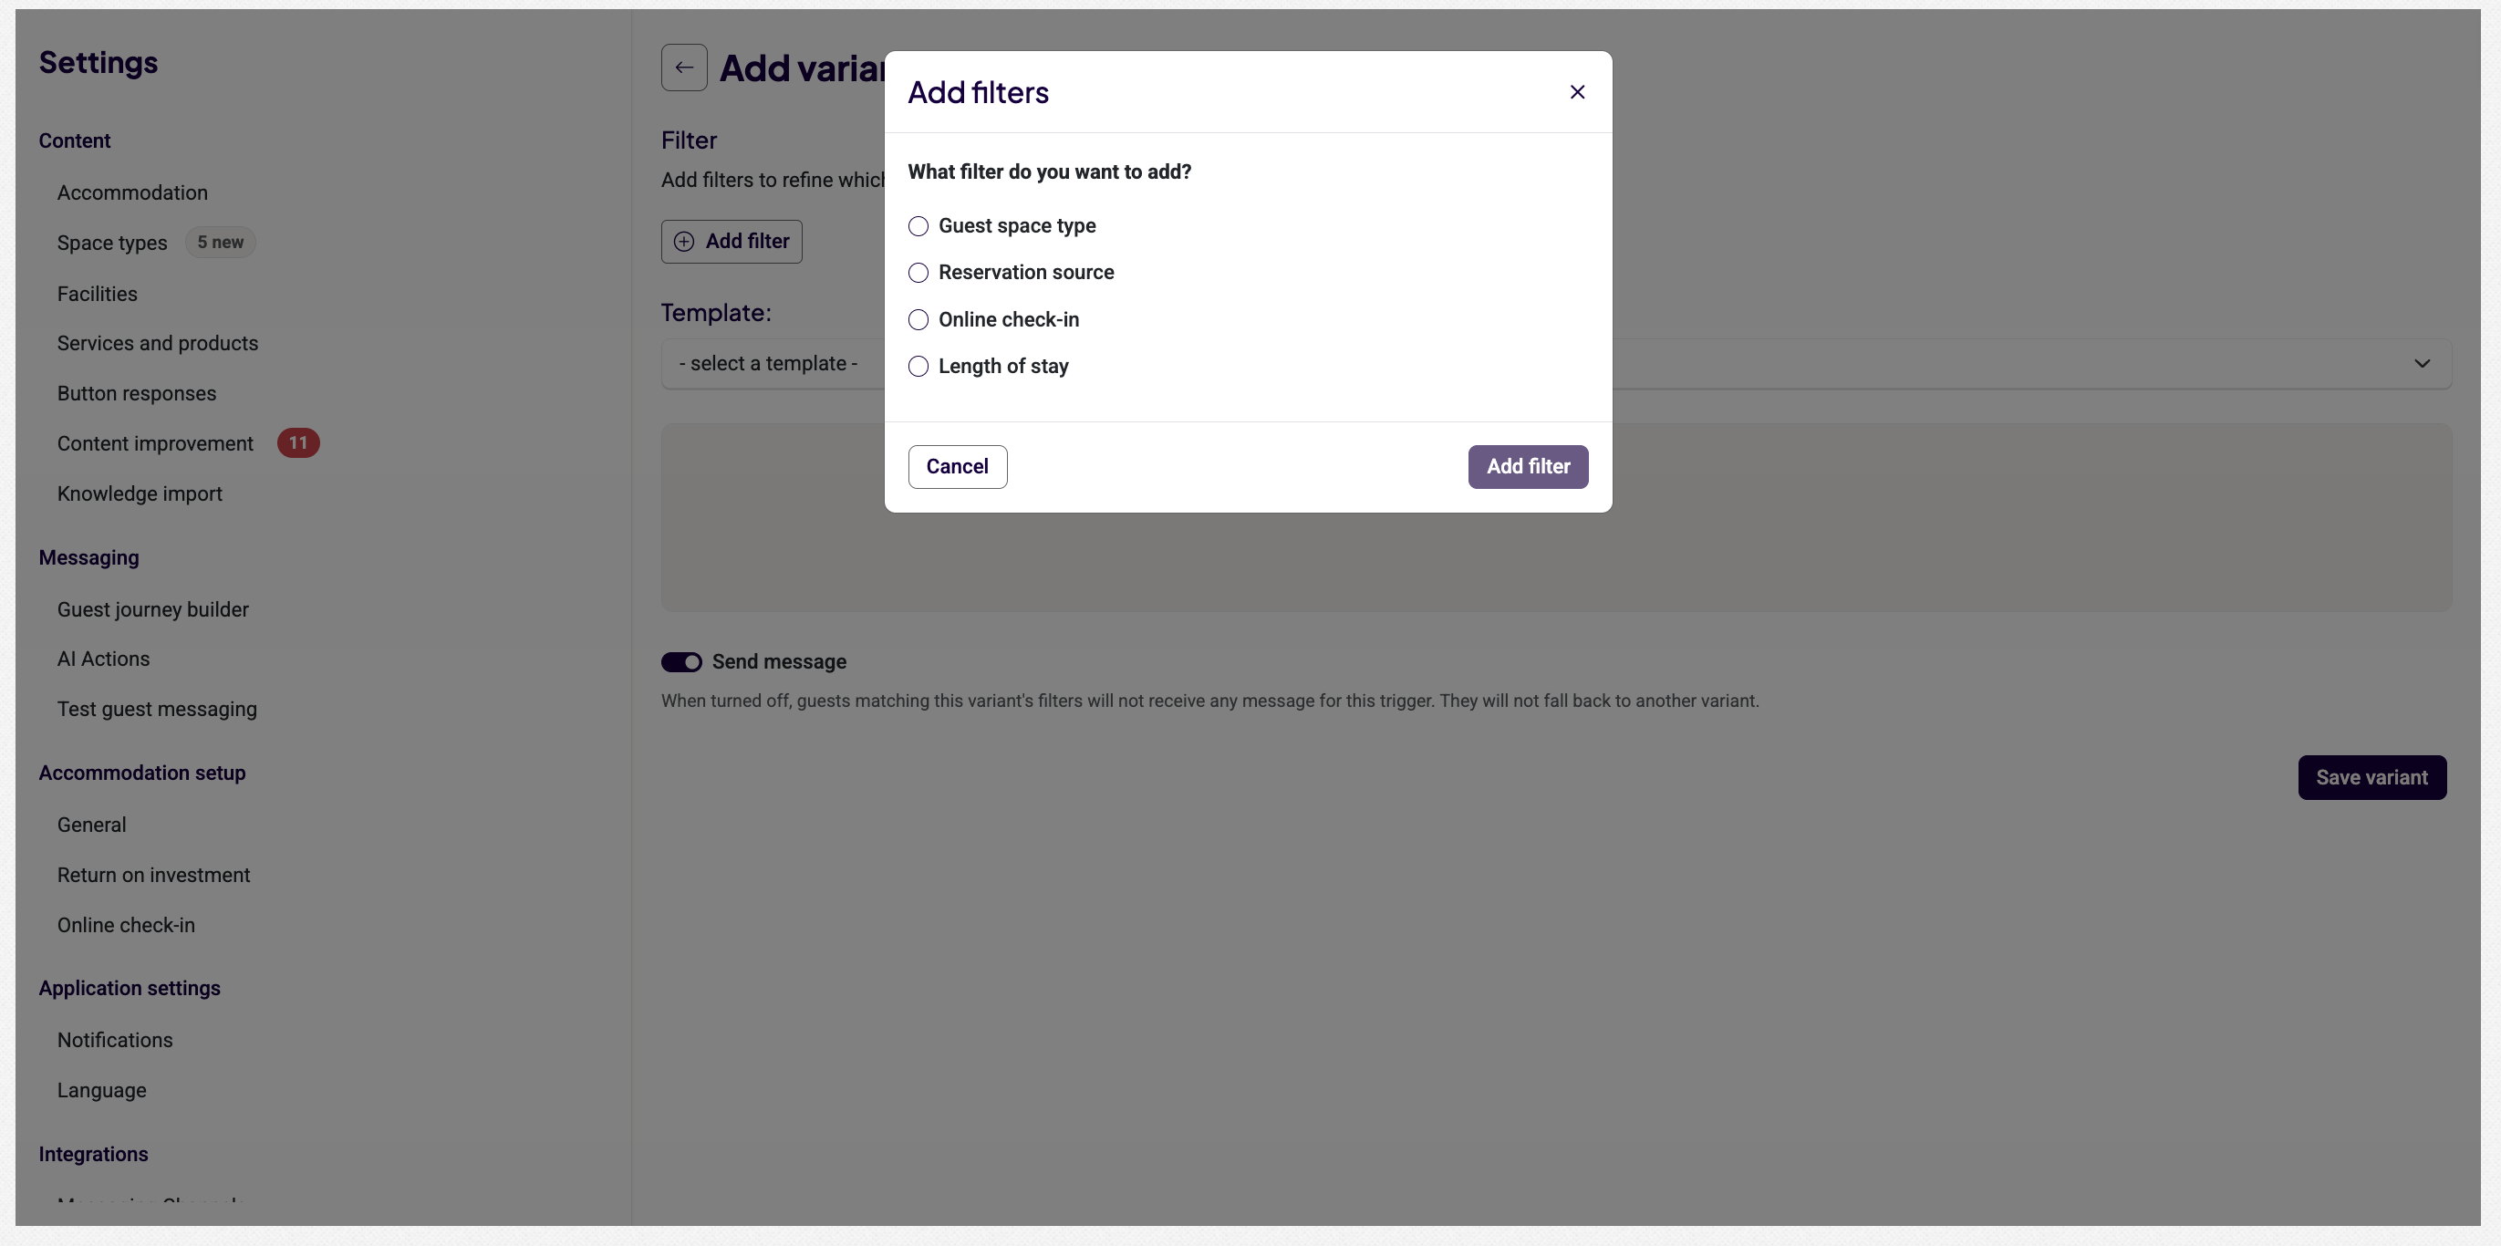Choose the Online check-in filter radio
2501x1246 pixels.
[x=918, y=319]
